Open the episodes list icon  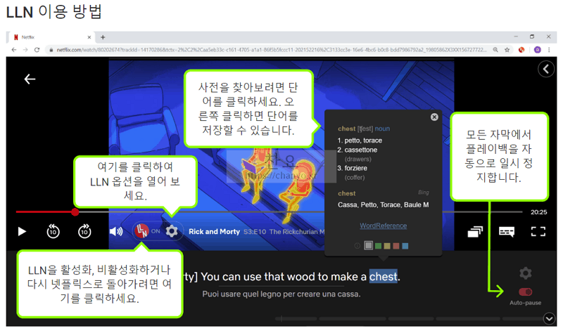pyautogui.click(x=475, y=232)
